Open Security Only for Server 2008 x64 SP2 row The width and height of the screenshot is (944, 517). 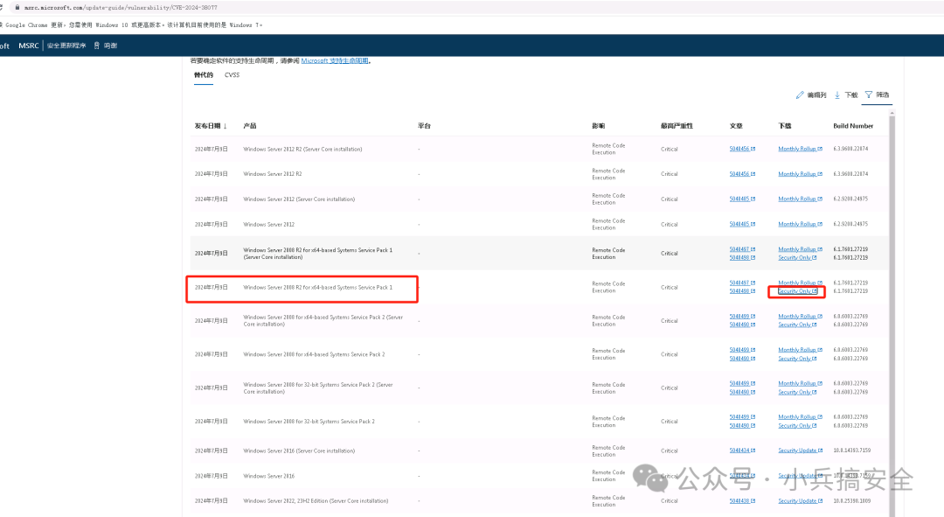click(797, 359)
